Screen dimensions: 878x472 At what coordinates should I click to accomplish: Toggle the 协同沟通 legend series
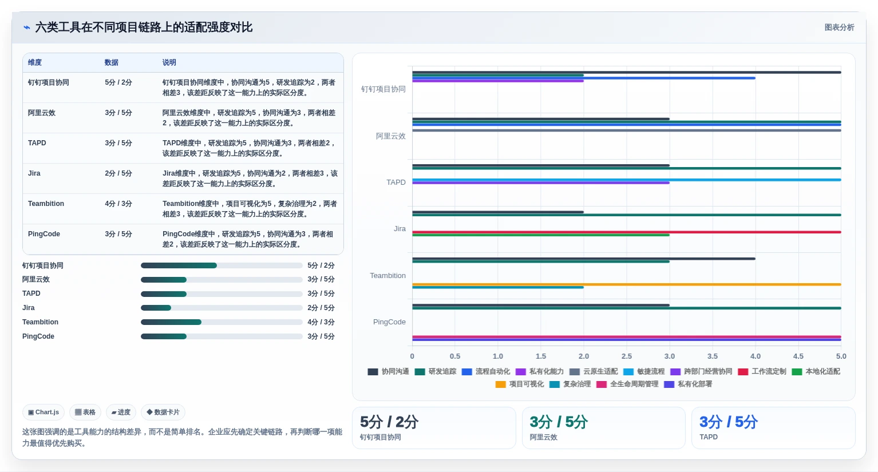[389, 372]
